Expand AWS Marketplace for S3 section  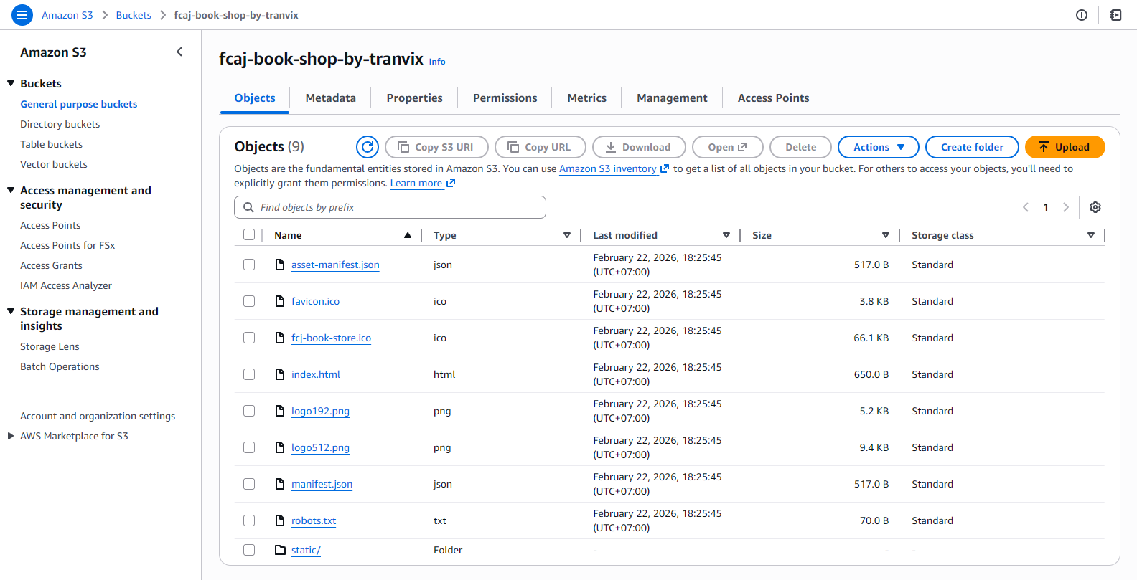pyautogui.click(x=11, y=436)
